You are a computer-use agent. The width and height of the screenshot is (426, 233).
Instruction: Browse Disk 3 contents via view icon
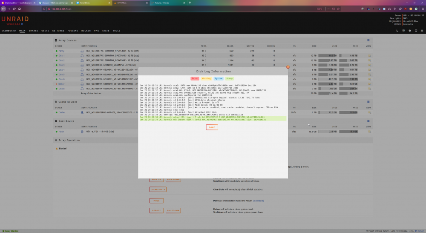369,65
